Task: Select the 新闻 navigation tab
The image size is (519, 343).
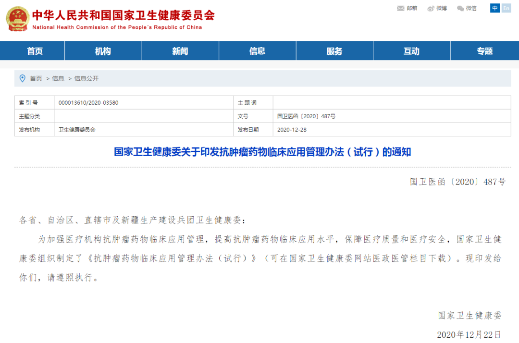Action: click(x=180, y=51)
